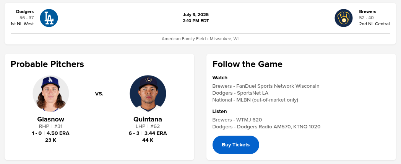Open Quintana's player headshot
The image size is (401, 164).
(x=148, y=94)
